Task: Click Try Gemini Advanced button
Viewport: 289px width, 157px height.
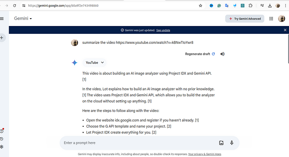Action: [244, 19]
